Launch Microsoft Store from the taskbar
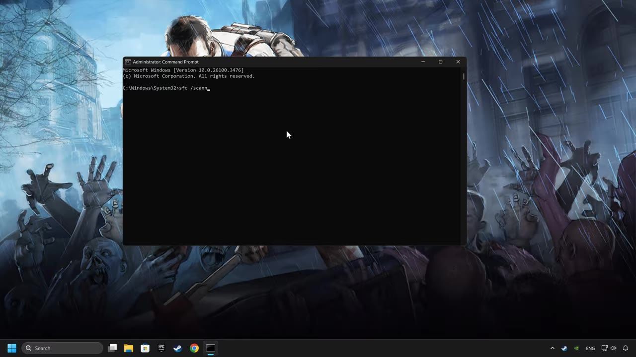The height and width of the screenshot is (357, 636). pyautogui.click(x=145, y=348)
